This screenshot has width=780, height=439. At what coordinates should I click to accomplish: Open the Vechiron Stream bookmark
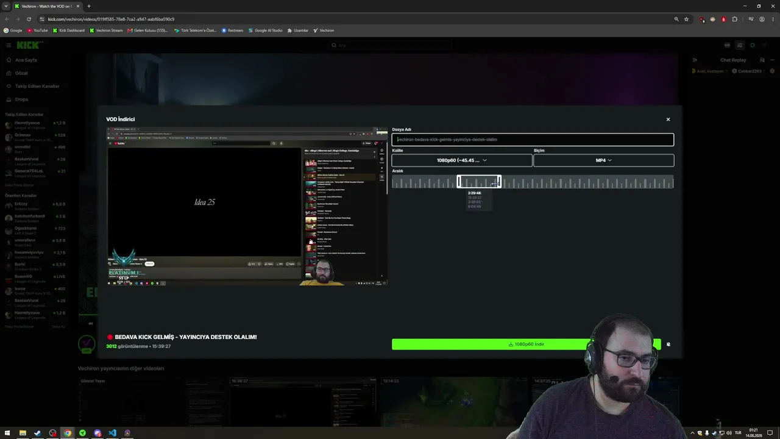[106, 30]
